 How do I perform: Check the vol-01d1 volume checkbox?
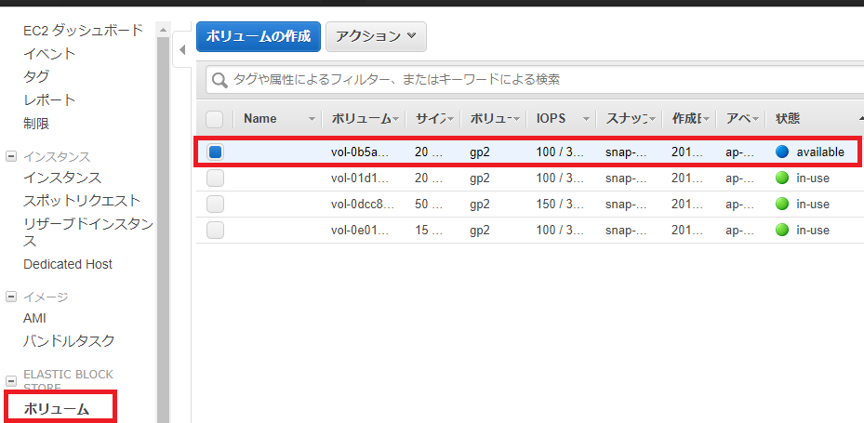pos(215,178)
